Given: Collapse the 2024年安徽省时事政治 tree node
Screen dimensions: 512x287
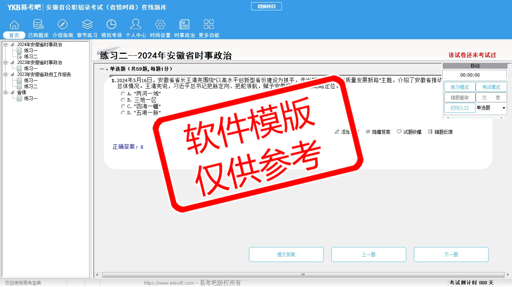Looking at the screenshot, I should tap(6, 45).
